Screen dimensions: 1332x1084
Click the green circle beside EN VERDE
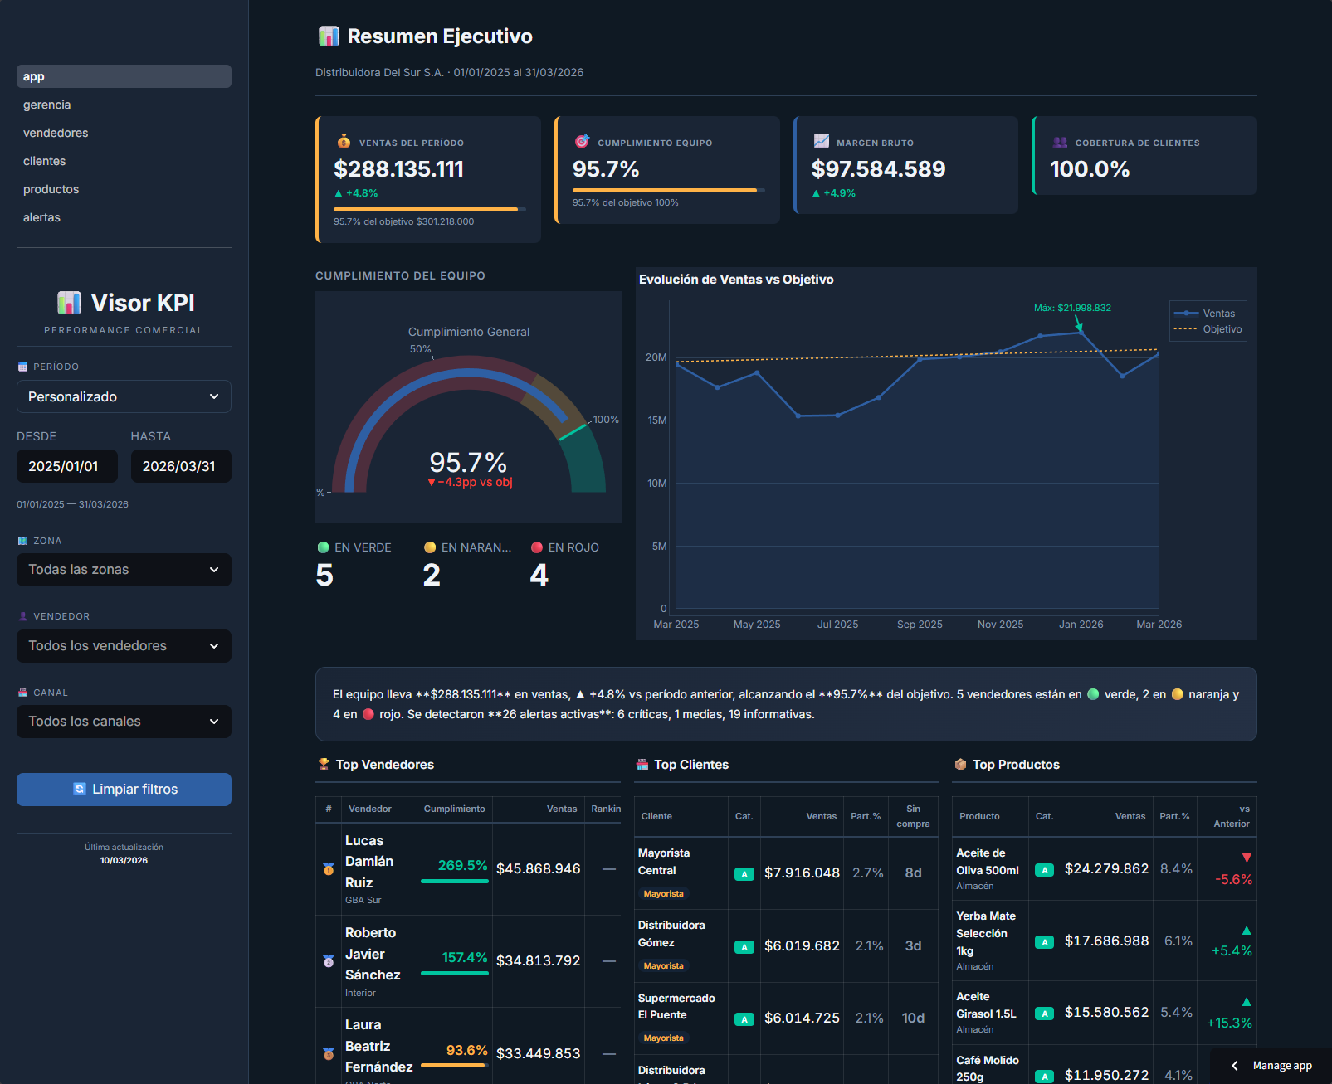(324, 547)
